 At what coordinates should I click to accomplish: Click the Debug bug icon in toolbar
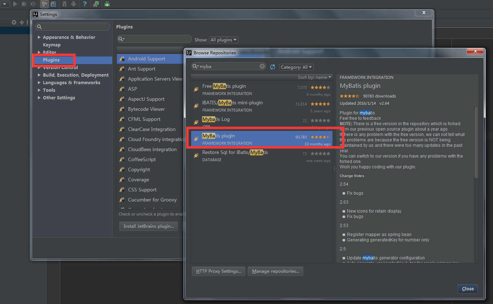24,4
